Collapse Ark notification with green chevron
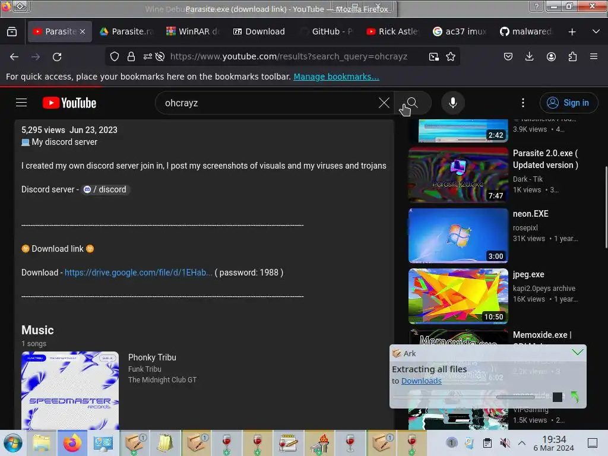 (x=577, y=352)
